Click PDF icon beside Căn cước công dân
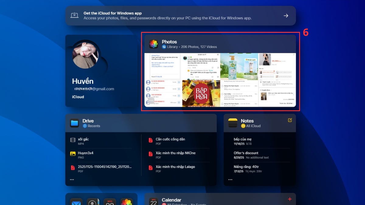The image size is (365, 205). pyautogui.click(x=150, y=140)
